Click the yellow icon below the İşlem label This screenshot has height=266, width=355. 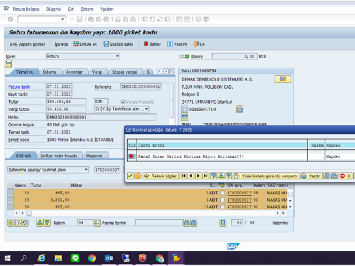point(9,64)
